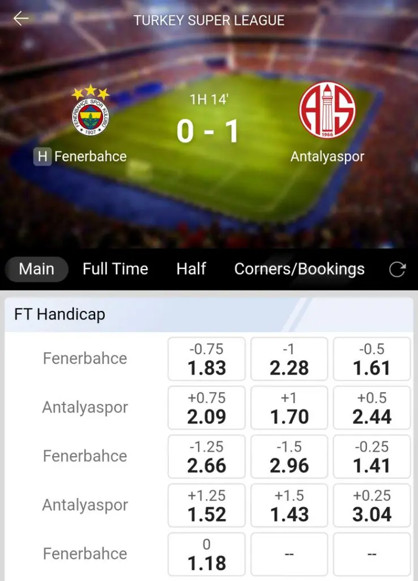418x581 pixels.
Task: Tap the Turkey Super League title
Action: click(x=209, y=20)
